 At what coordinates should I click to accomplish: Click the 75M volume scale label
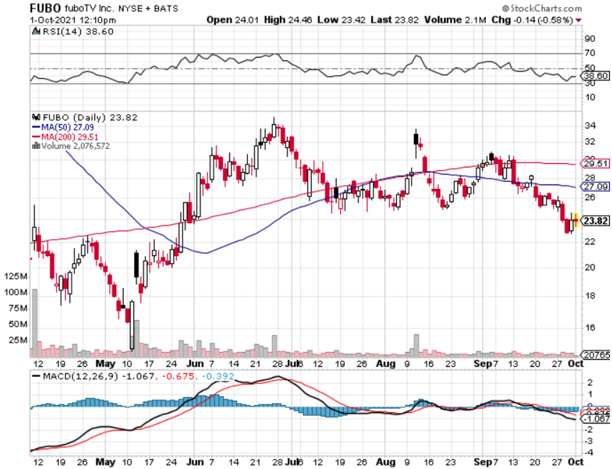(18, 308)
